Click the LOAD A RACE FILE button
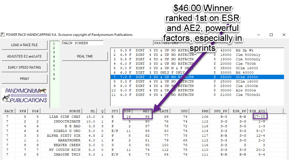The height and width of the screenshot is (160, 289). 24,45
